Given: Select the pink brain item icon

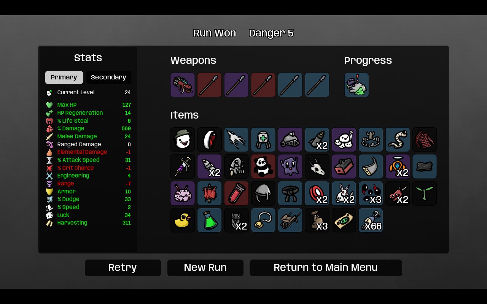Looking at the screenshot, I should [x=183, y=193].
